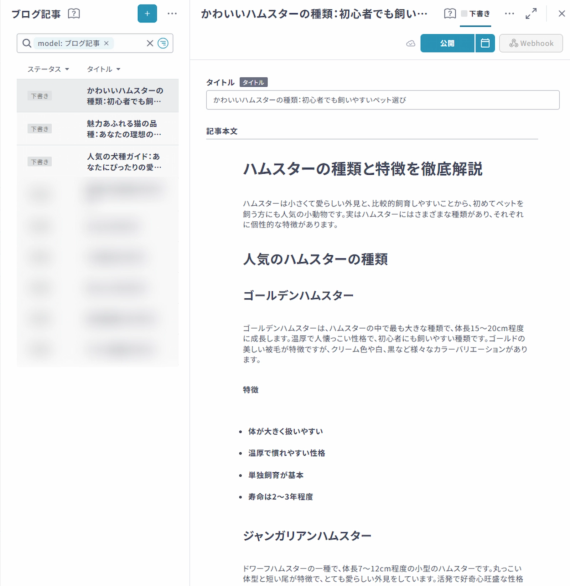Open the three-dot menu in list panel header

pyautogui.click(x=172, y=14)
